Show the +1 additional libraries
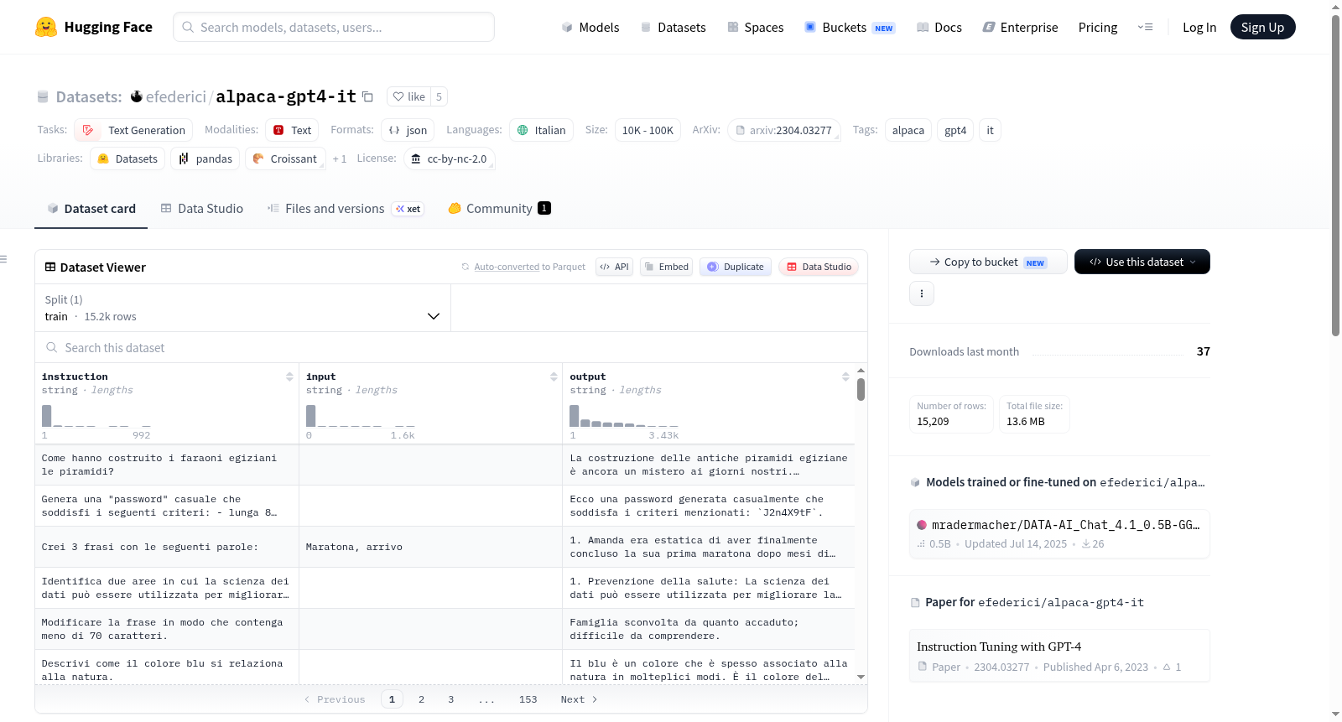Image resolution: width=1342 pixels, height=722 pixels. click(340, 158)
